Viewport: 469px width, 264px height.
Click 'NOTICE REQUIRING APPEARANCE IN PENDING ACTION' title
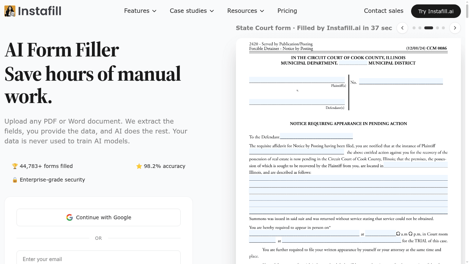coord(348,124)
